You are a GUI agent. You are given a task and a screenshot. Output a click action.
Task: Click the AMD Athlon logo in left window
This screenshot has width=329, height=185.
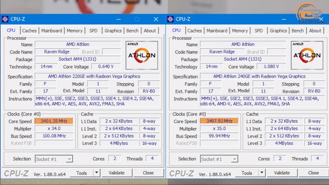pos(142,55)
